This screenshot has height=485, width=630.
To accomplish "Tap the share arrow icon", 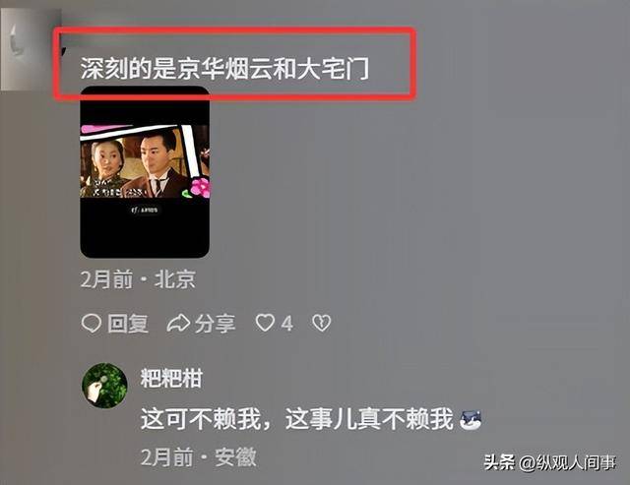I will (x=178, y=324).
